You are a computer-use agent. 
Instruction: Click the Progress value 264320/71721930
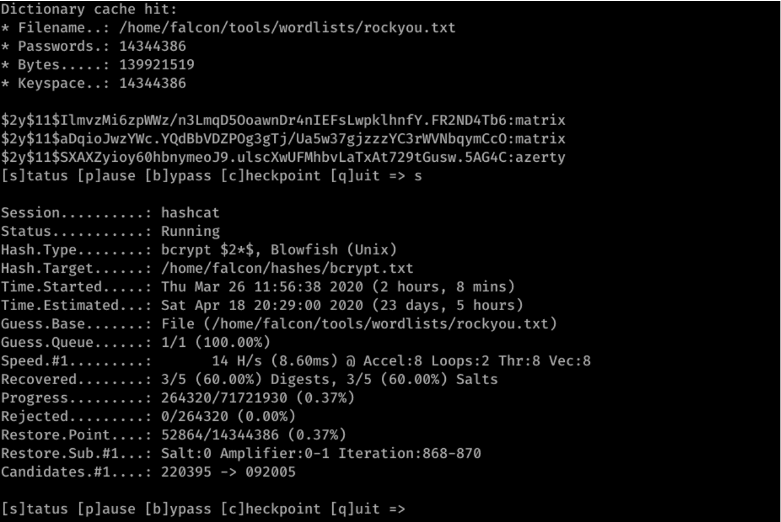coord(224,399)
